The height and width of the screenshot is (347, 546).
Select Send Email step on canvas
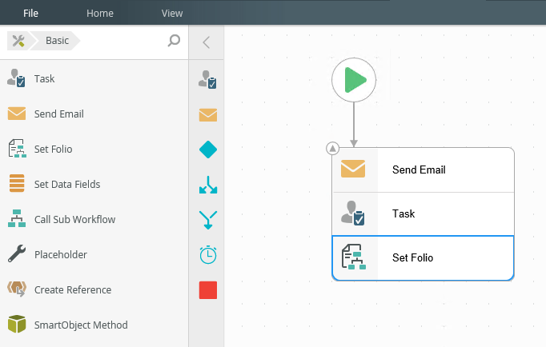pyautogui.click(x=424, y=170)
